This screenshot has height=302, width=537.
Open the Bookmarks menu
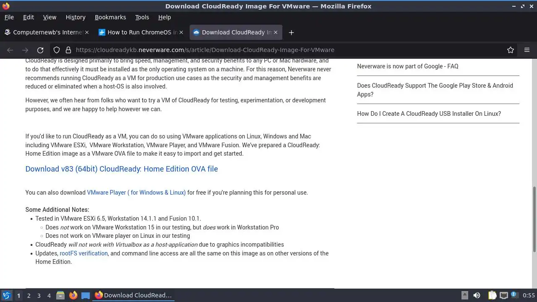[x=110, y=17]
